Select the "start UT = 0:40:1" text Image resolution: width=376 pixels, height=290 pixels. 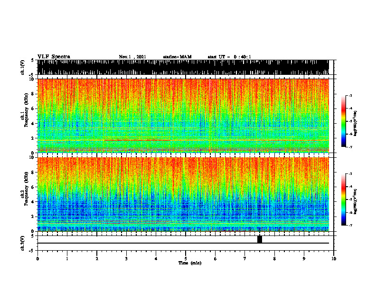point(229,57)
